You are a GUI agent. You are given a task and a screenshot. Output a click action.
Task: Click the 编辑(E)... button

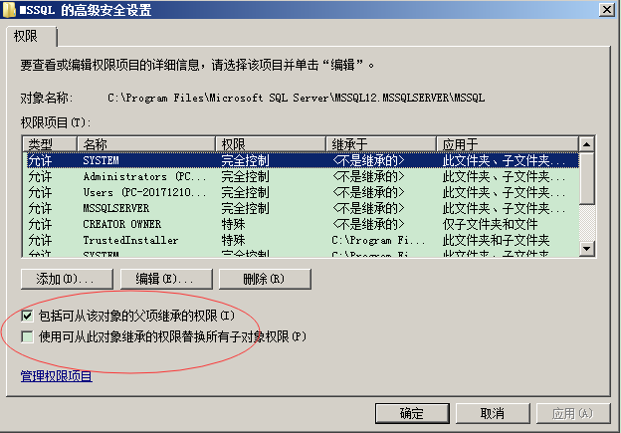coord(166,279)
